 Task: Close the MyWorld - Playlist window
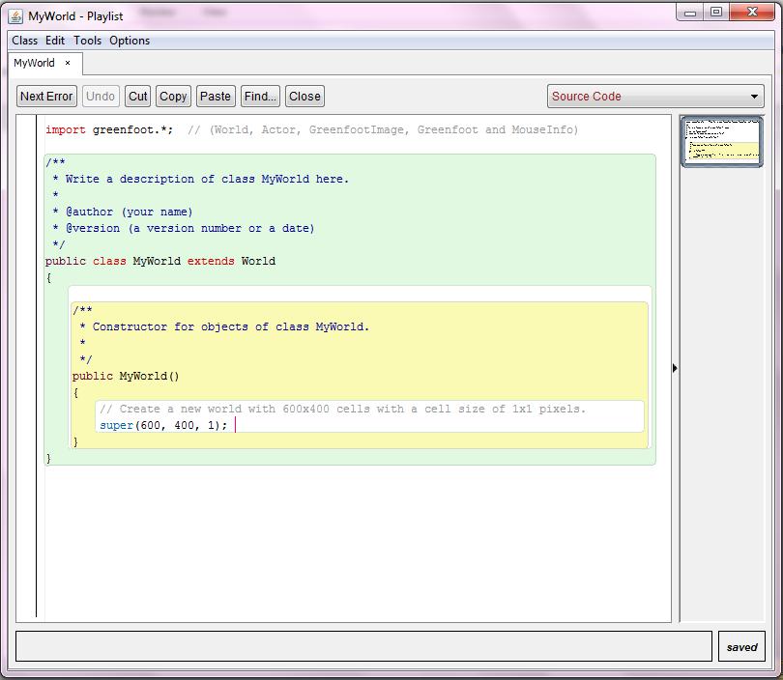point(752,12)
